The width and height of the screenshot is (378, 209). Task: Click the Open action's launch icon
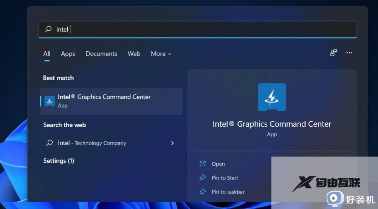coord(203,164)
